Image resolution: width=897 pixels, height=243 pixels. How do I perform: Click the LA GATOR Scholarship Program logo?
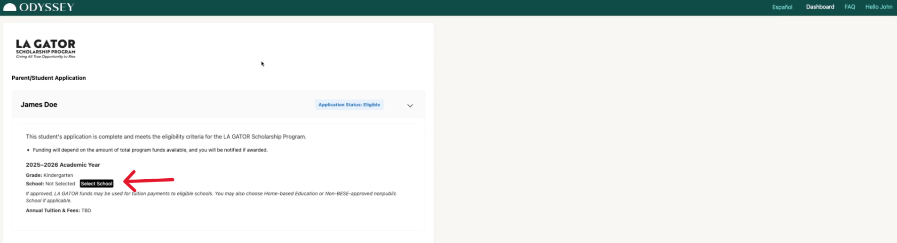(x=46, y=49)
